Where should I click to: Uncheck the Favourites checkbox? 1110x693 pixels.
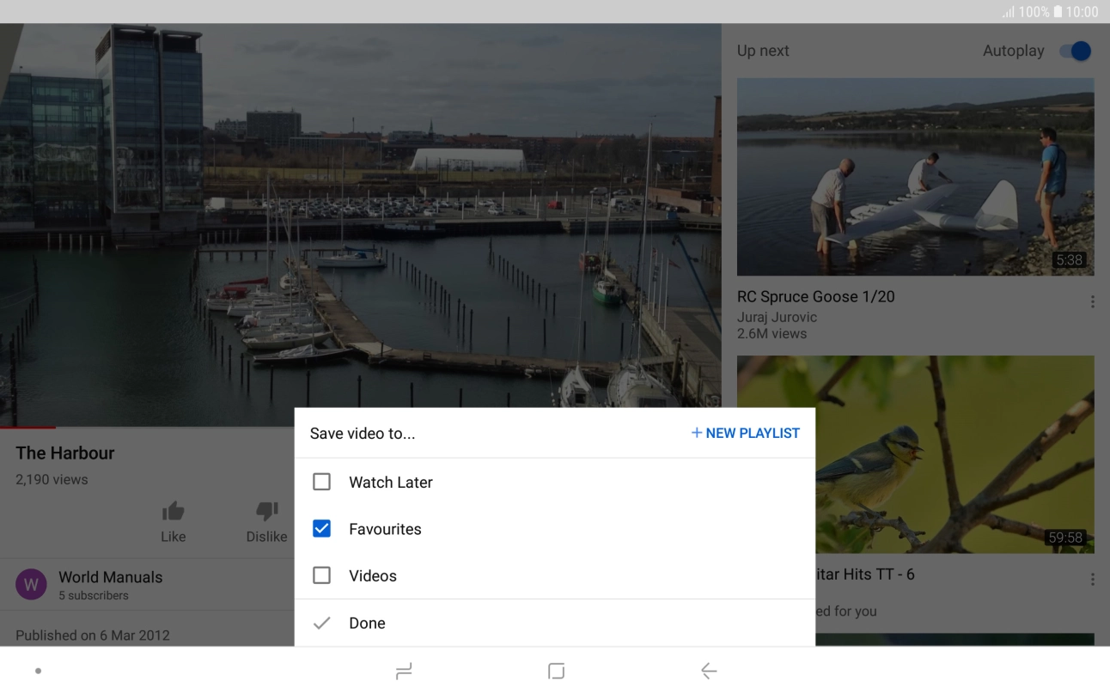pos(321,529)
